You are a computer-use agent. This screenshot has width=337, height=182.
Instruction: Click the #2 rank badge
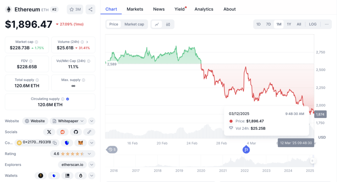pyautogui.click(x=54, y=10)
